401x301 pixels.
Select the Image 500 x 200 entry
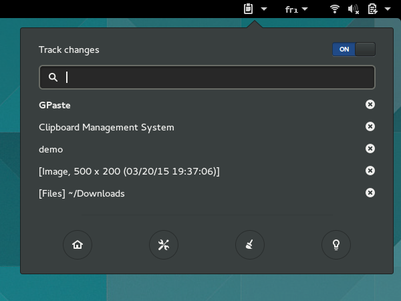point(129,171)
